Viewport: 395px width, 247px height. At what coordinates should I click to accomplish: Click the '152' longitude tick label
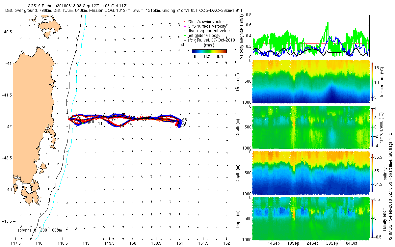tap(226, 243)
